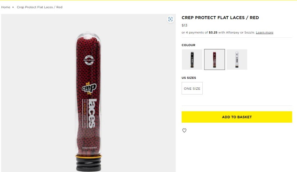Image resolution: width=297 pixels, height=172 pixels.
Task: Click the Crep logo on the tube
Action: pyautogui.click(x=89, y=88)
